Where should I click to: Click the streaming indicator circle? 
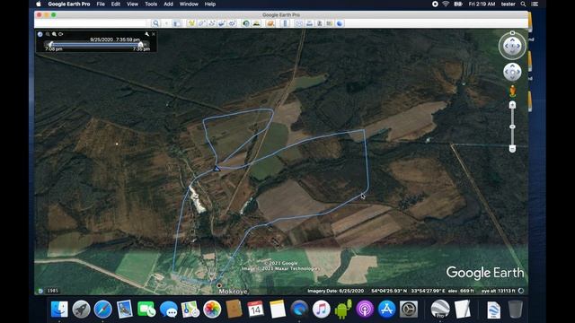521,291
